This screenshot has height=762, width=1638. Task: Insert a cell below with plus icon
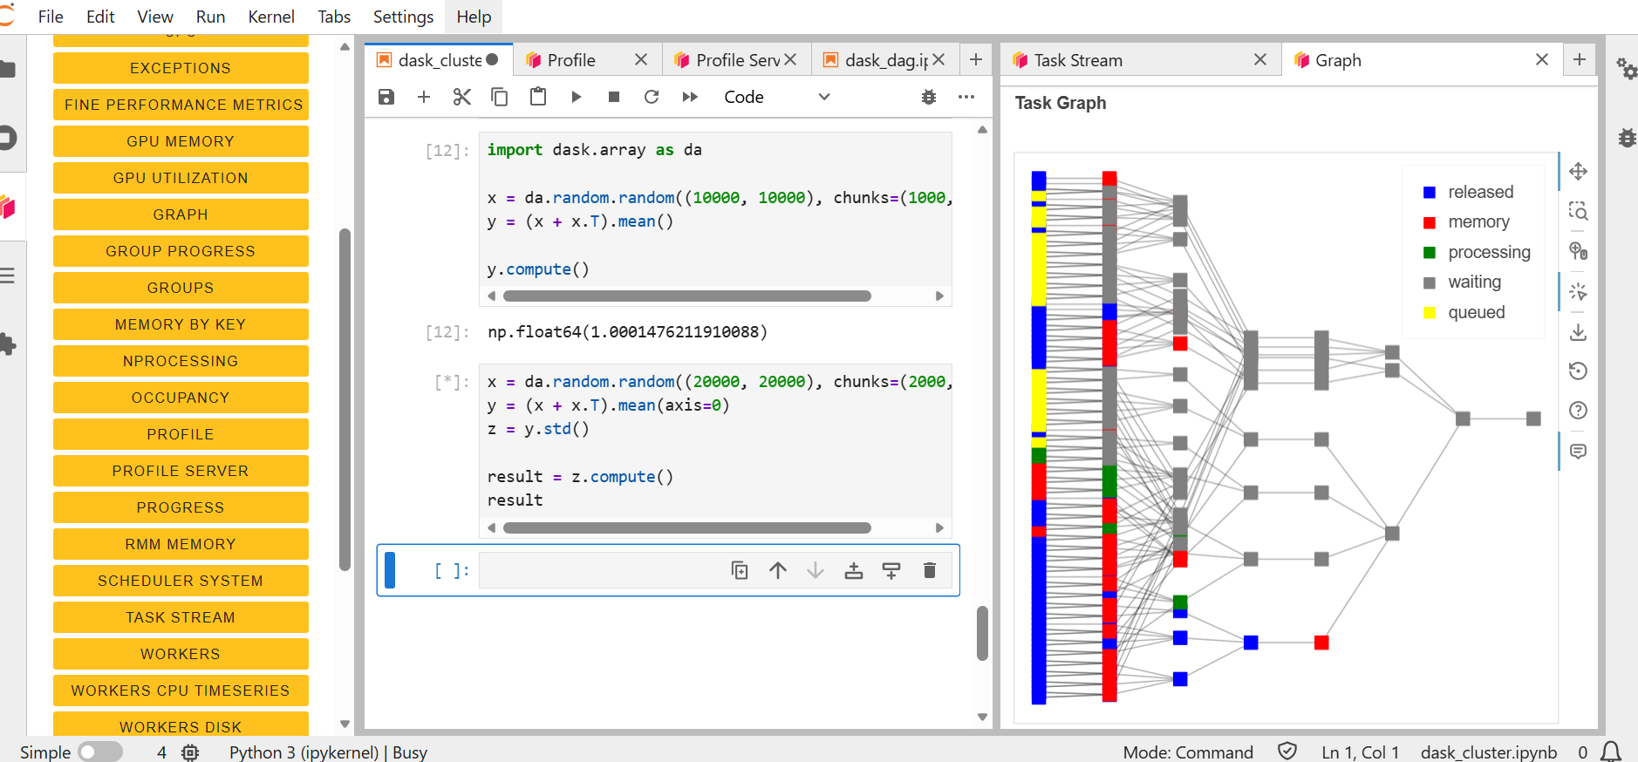tap(424, 97)
